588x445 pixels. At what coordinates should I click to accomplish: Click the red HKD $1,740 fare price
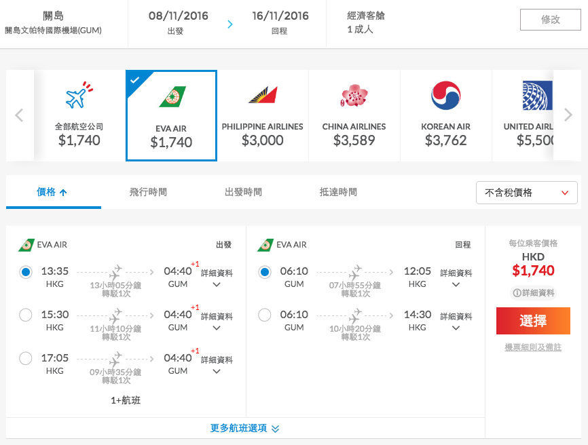[533, 271]
